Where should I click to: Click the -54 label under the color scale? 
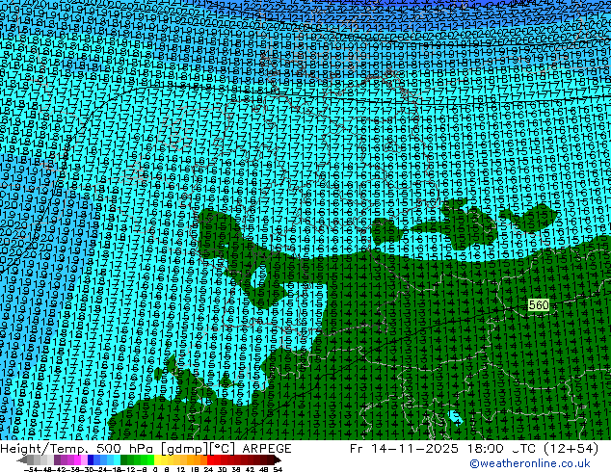pos(31,469)
